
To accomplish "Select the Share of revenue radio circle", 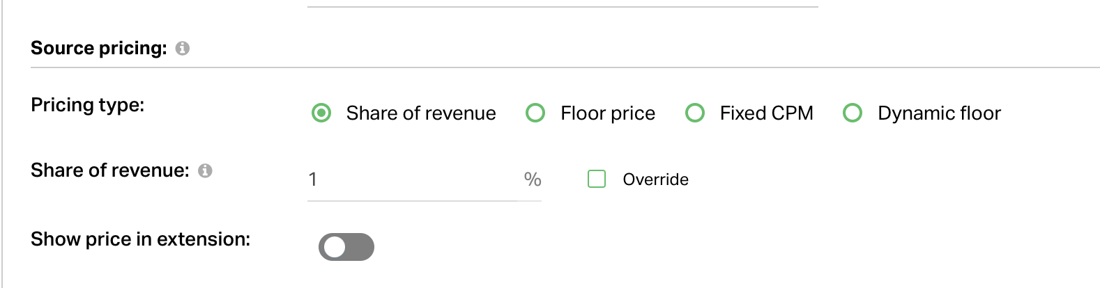I will pyautogui.click(x=321, y=113).
